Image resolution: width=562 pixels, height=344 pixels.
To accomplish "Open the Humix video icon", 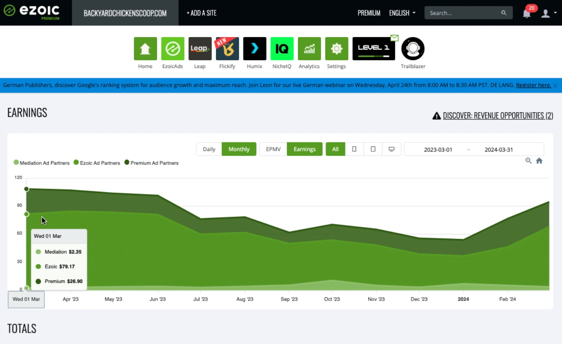I will [255, 49].
